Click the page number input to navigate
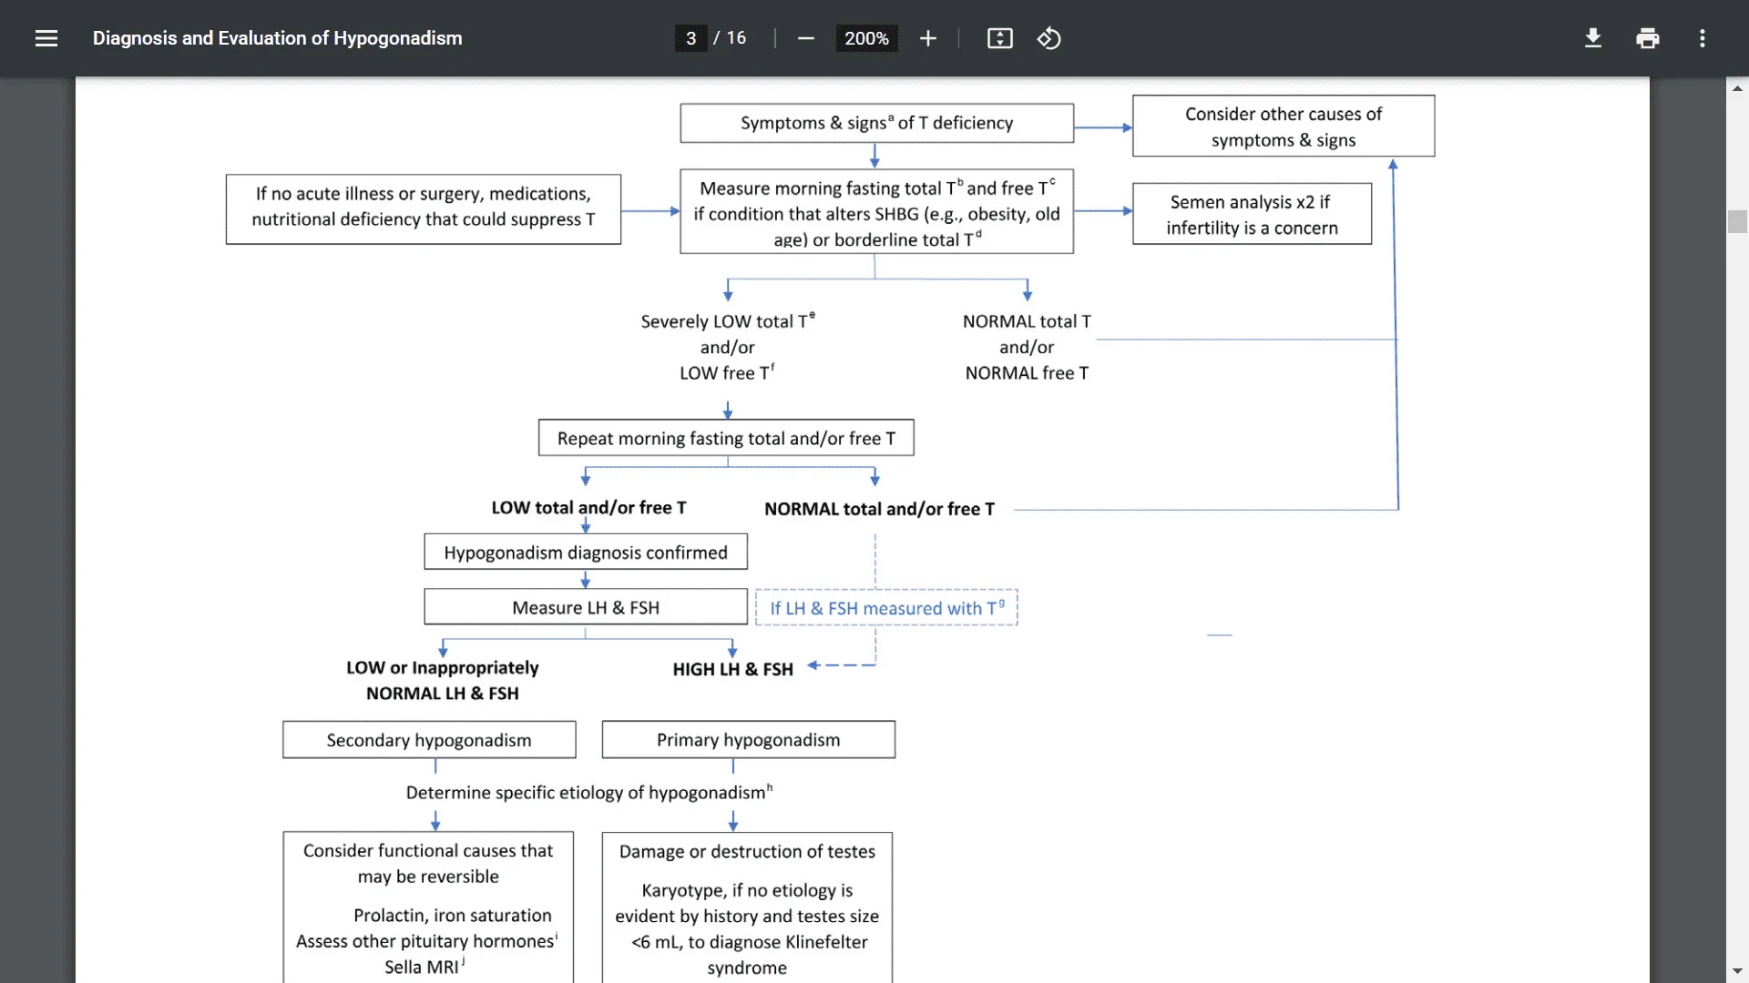The width and height of the screenshot is (1749, 983). click(x=689, y=37)
